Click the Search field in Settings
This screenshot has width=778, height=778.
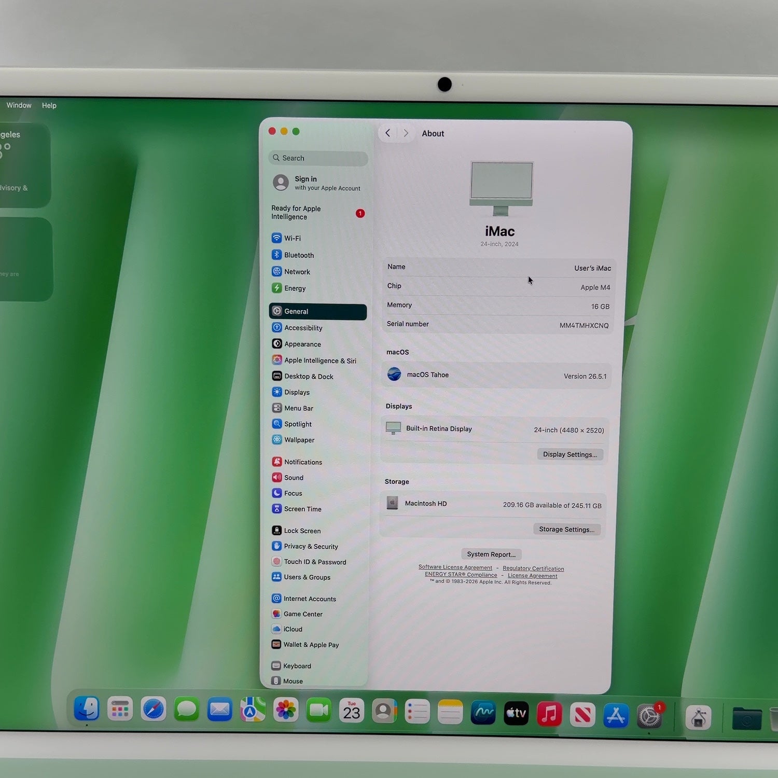coord(318,158)
